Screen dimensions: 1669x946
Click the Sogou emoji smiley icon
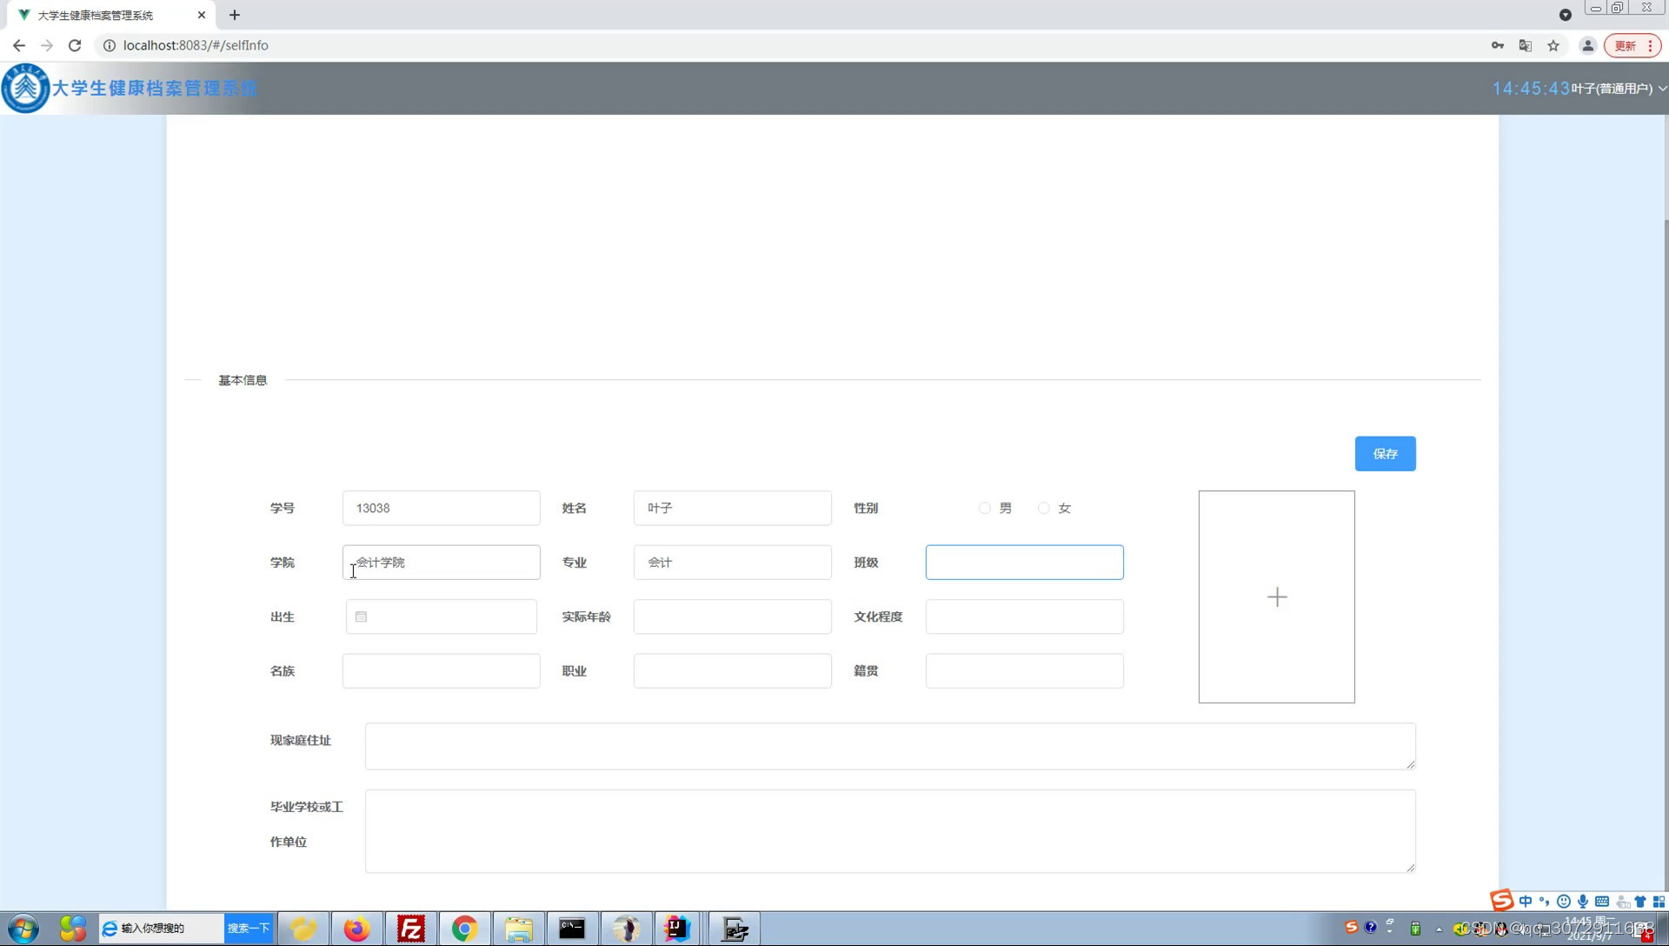(1564, 902)
